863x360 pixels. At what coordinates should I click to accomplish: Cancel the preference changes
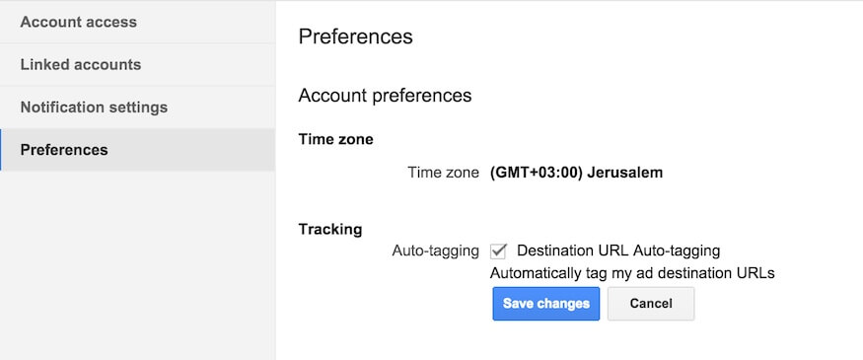pyautogui.click(x=651, y=304)
